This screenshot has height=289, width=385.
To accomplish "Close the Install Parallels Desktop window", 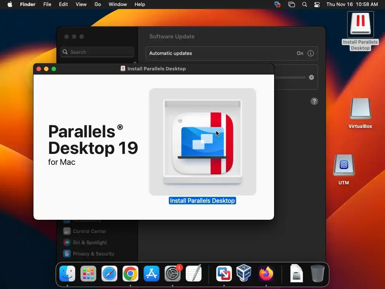I will (39, 69).
